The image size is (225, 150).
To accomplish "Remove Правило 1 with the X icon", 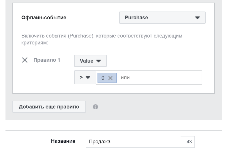I will (25, 60).
